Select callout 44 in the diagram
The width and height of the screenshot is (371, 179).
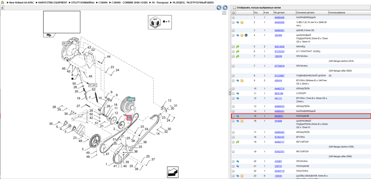pos(109,57)
